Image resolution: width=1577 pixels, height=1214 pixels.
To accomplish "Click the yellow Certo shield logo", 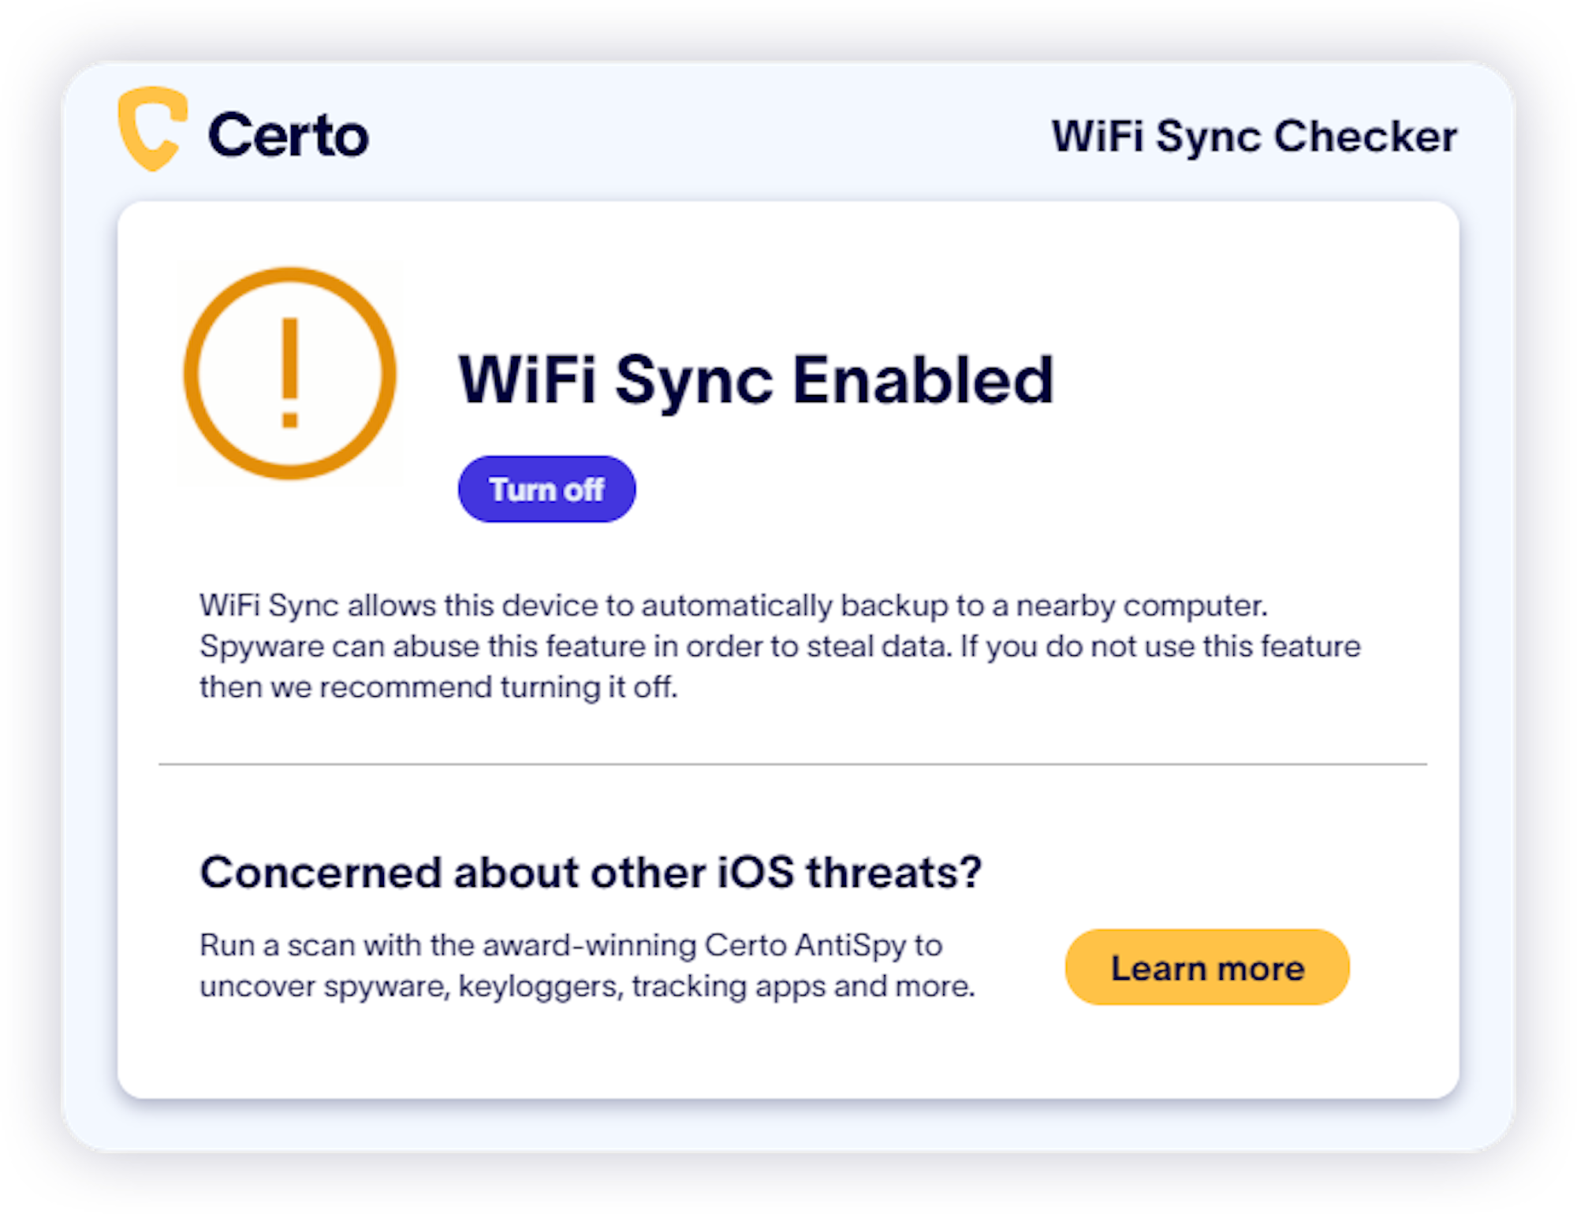I will point(152,128).
